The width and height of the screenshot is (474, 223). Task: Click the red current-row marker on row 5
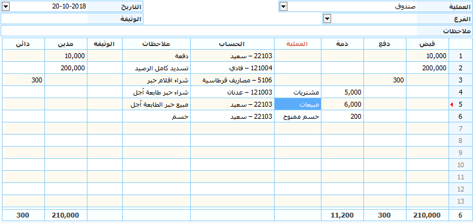click(x=452, y=104)
